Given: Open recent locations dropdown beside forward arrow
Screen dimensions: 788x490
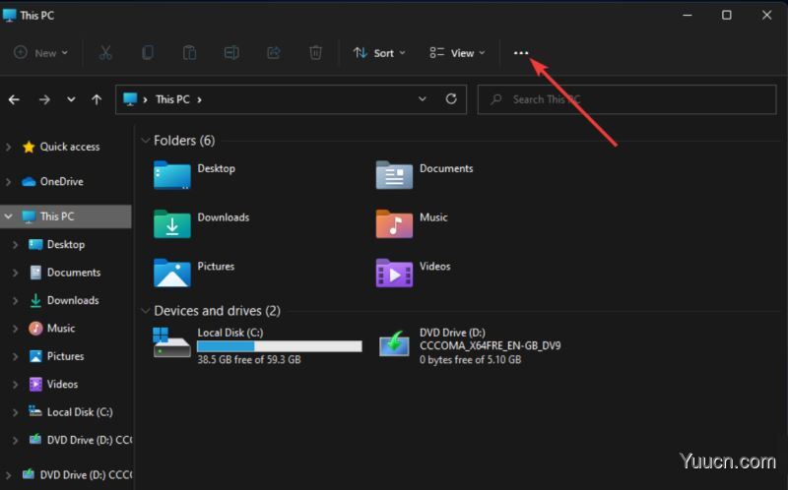Looking at the screenshot, I should coord(71,99).
